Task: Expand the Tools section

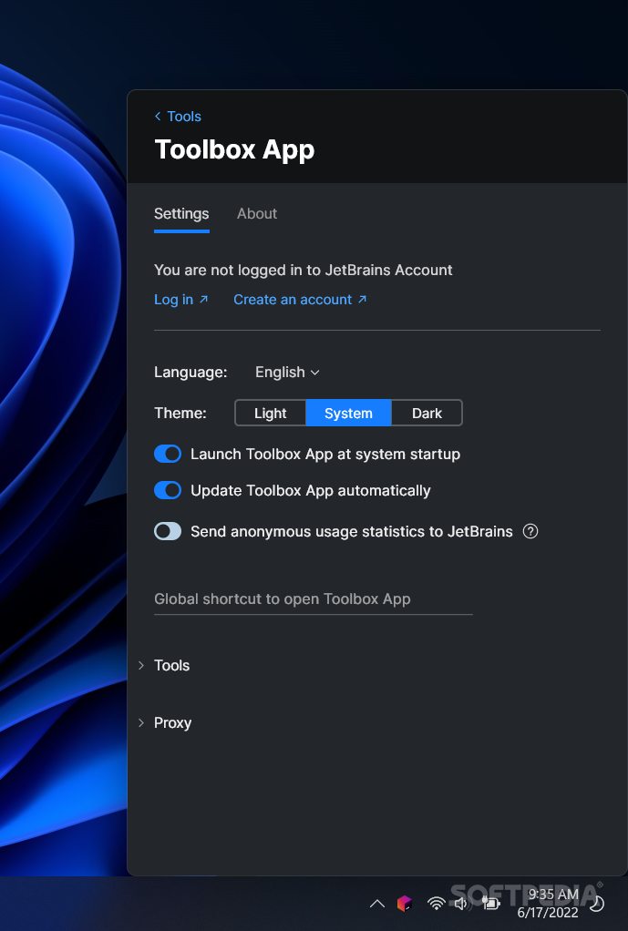Action: click(164, 666)
